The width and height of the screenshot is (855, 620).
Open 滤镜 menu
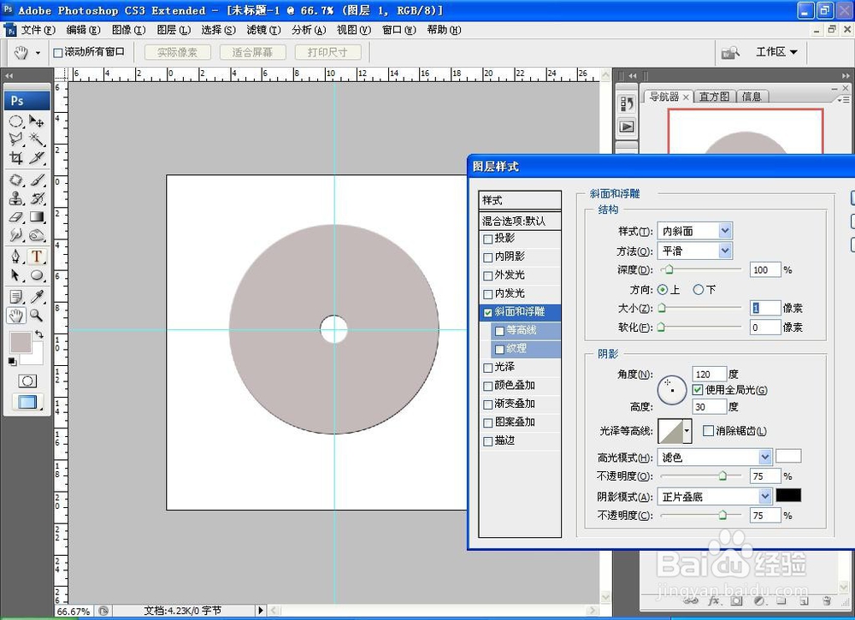pyautogui.click(x=263, y=29)
